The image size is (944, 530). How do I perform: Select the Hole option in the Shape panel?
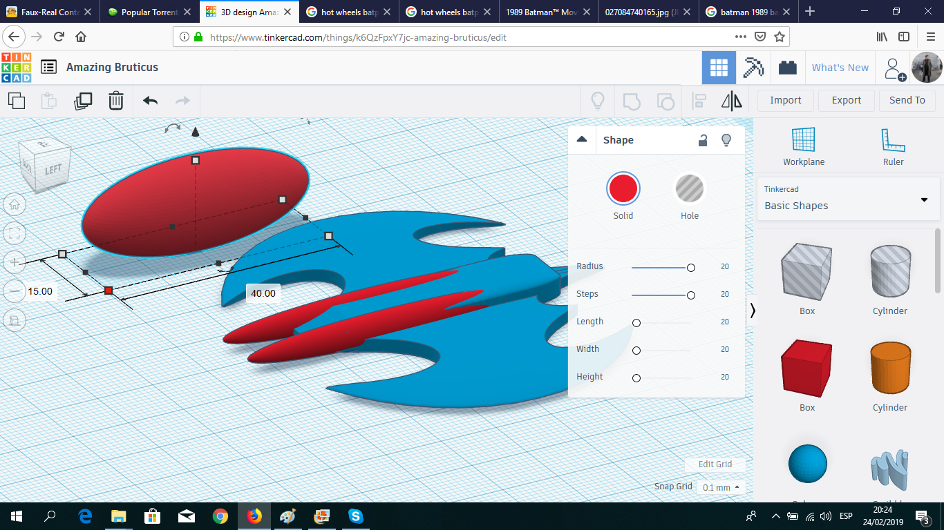[689, 188]
